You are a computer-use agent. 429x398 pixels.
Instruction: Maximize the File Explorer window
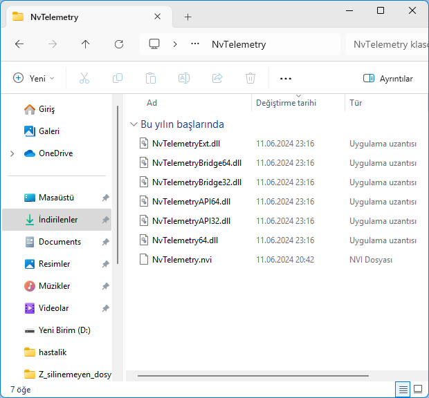tap(381, 10)
